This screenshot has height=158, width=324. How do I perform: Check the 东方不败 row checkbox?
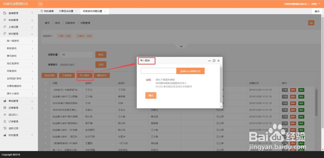point(46,137)
